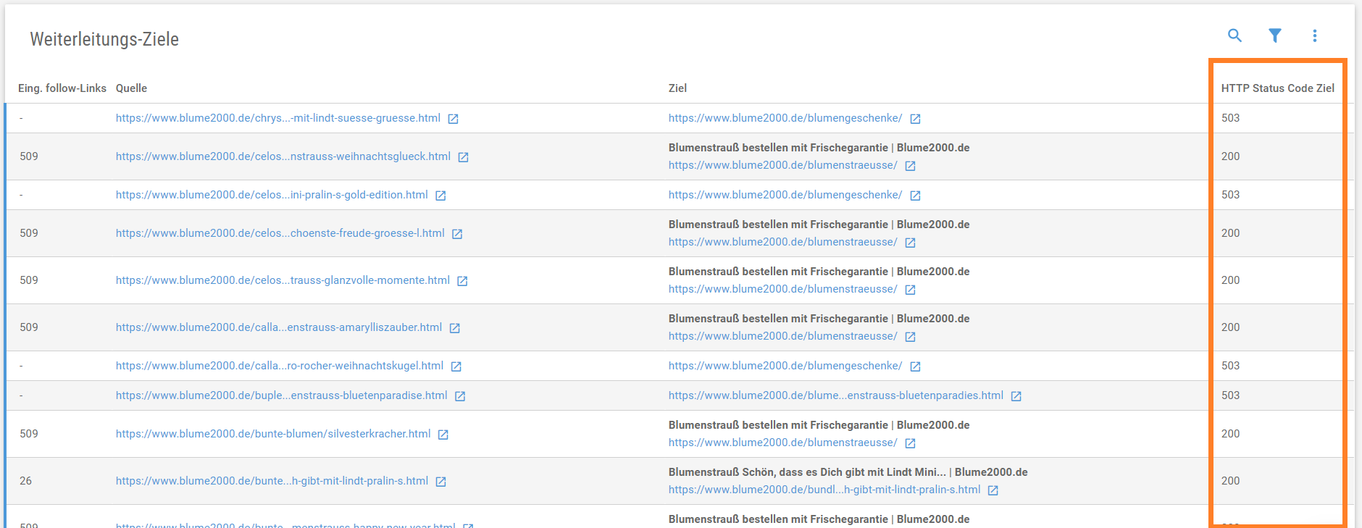The width and height of the screenshot is (1362, 528).
Task: Sort by HTTP Status Code Ziel header
Action: 1278,88
